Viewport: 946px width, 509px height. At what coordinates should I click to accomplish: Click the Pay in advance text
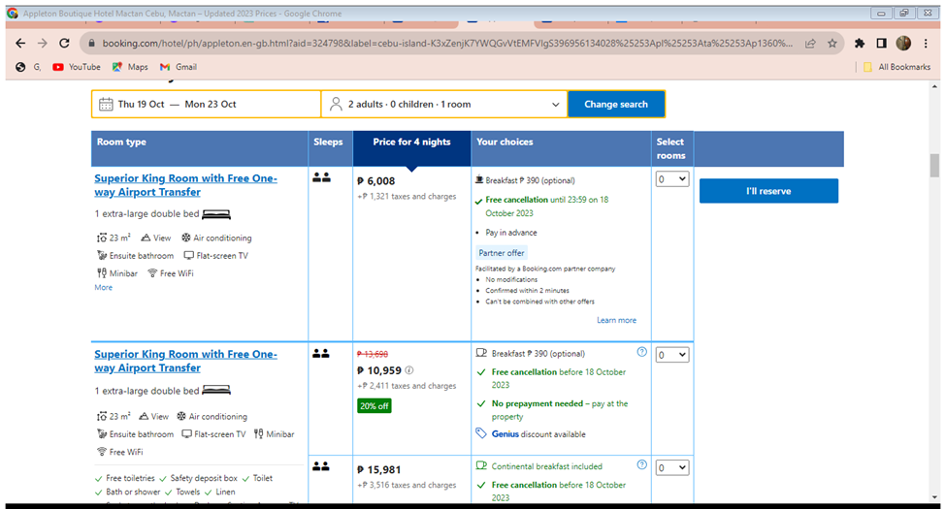tap(511, 232)
